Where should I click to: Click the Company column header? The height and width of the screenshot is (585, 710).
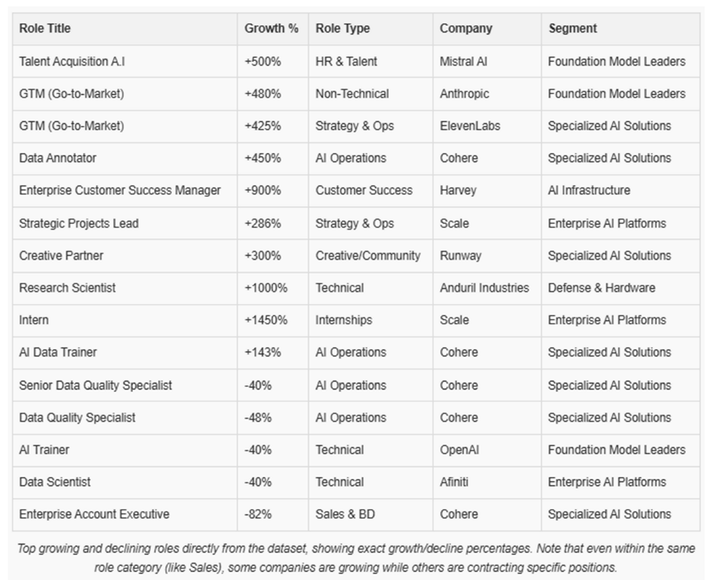pos(466,28)
